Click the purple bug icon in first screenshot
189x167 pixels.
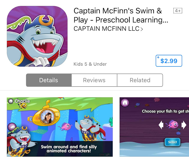[x=12, y=127]
